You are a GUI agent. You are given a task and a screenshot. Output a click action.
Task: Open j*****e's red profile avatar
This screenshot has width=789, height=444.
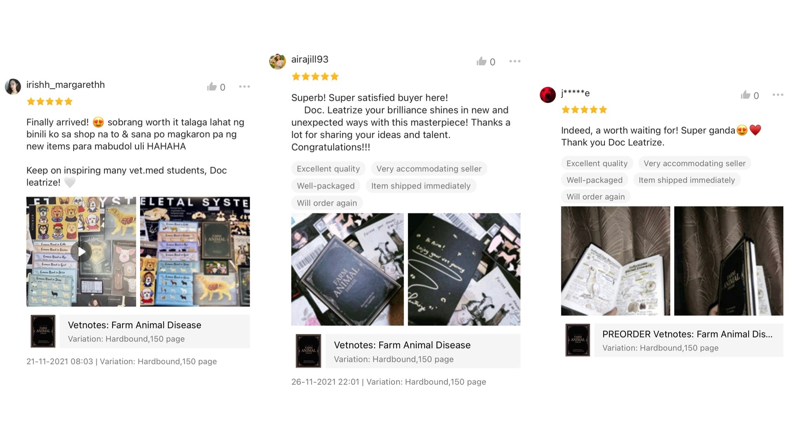coord(548,95)
